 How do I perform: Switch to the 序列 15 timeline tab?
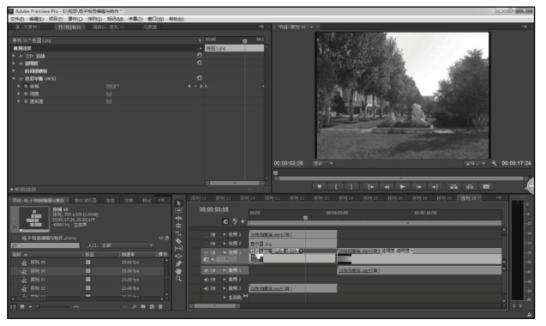point(223,198)
